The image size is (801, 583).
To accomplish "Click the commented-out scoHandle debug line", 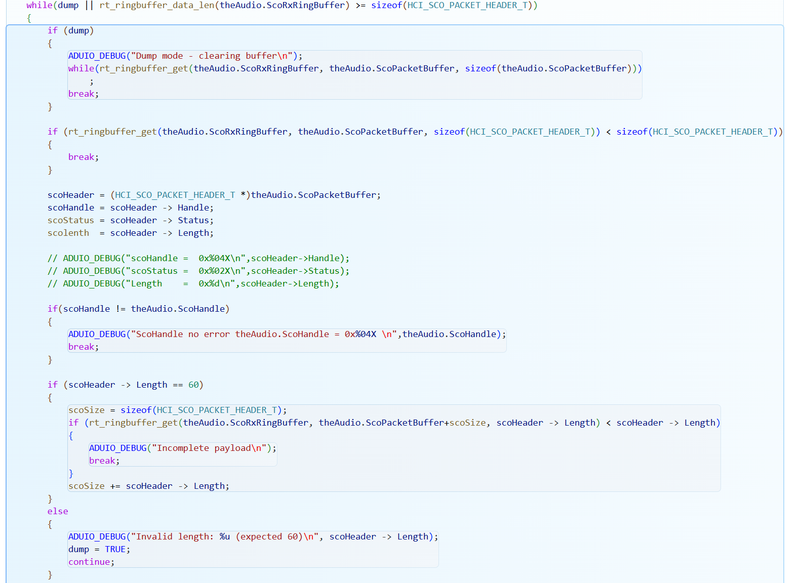I will point(198,259).
